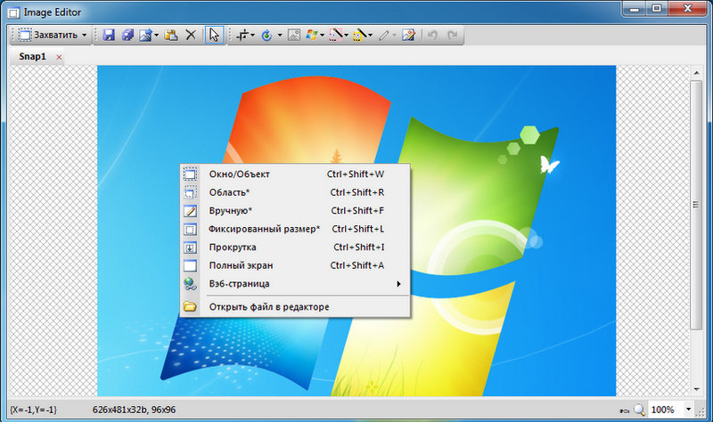The width and height of the screenshot is (713, 422).
Task: Open the effects icon dropdown arrow
Action: [322, 35]
